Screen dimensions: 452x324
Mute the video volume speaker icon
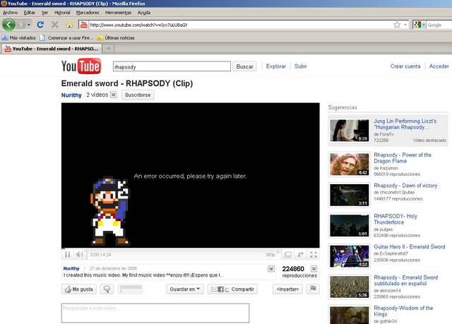tap(80, 254)
